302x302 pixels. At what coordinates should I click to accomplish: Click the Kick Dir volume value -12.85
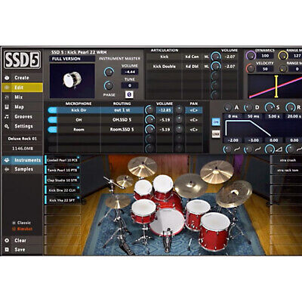[x=165, y=110]
